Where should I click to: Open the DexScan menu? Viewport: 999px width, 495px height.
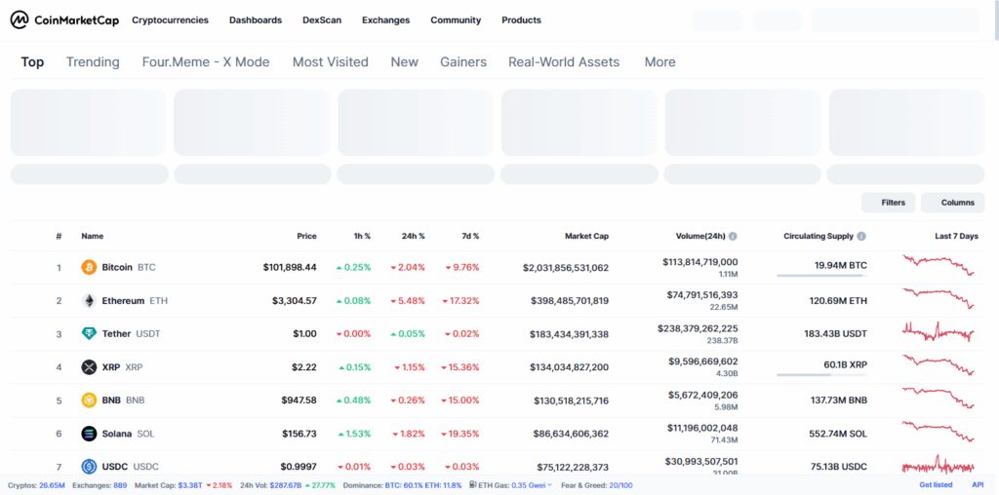pyautogui.click(x=322, y=19)
